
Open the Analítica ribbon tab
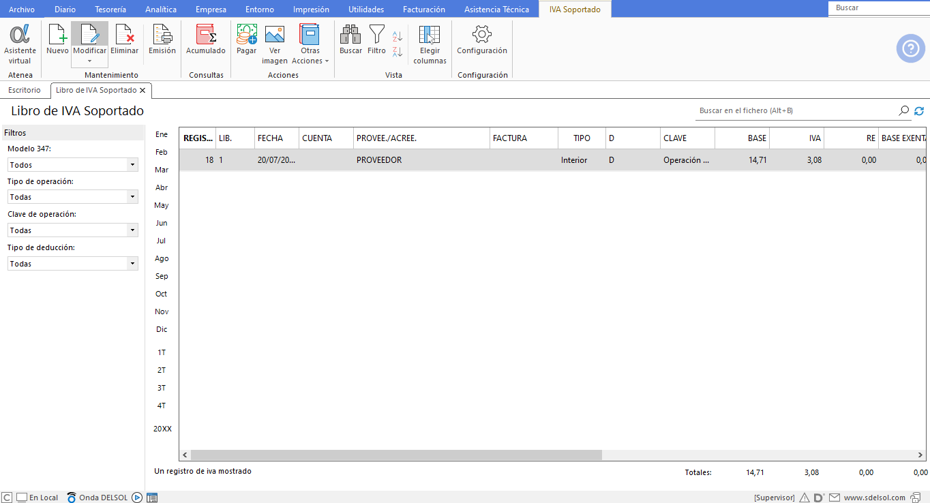coord(161,10)
